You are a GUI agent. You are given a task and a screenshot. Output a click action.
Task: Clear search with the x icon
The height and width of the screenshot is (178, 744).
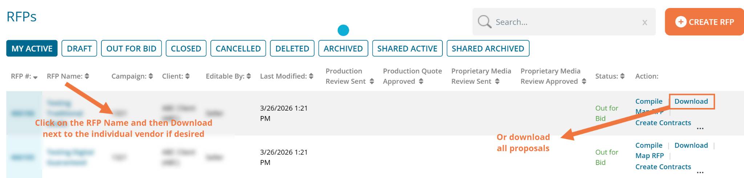[644, 22]
